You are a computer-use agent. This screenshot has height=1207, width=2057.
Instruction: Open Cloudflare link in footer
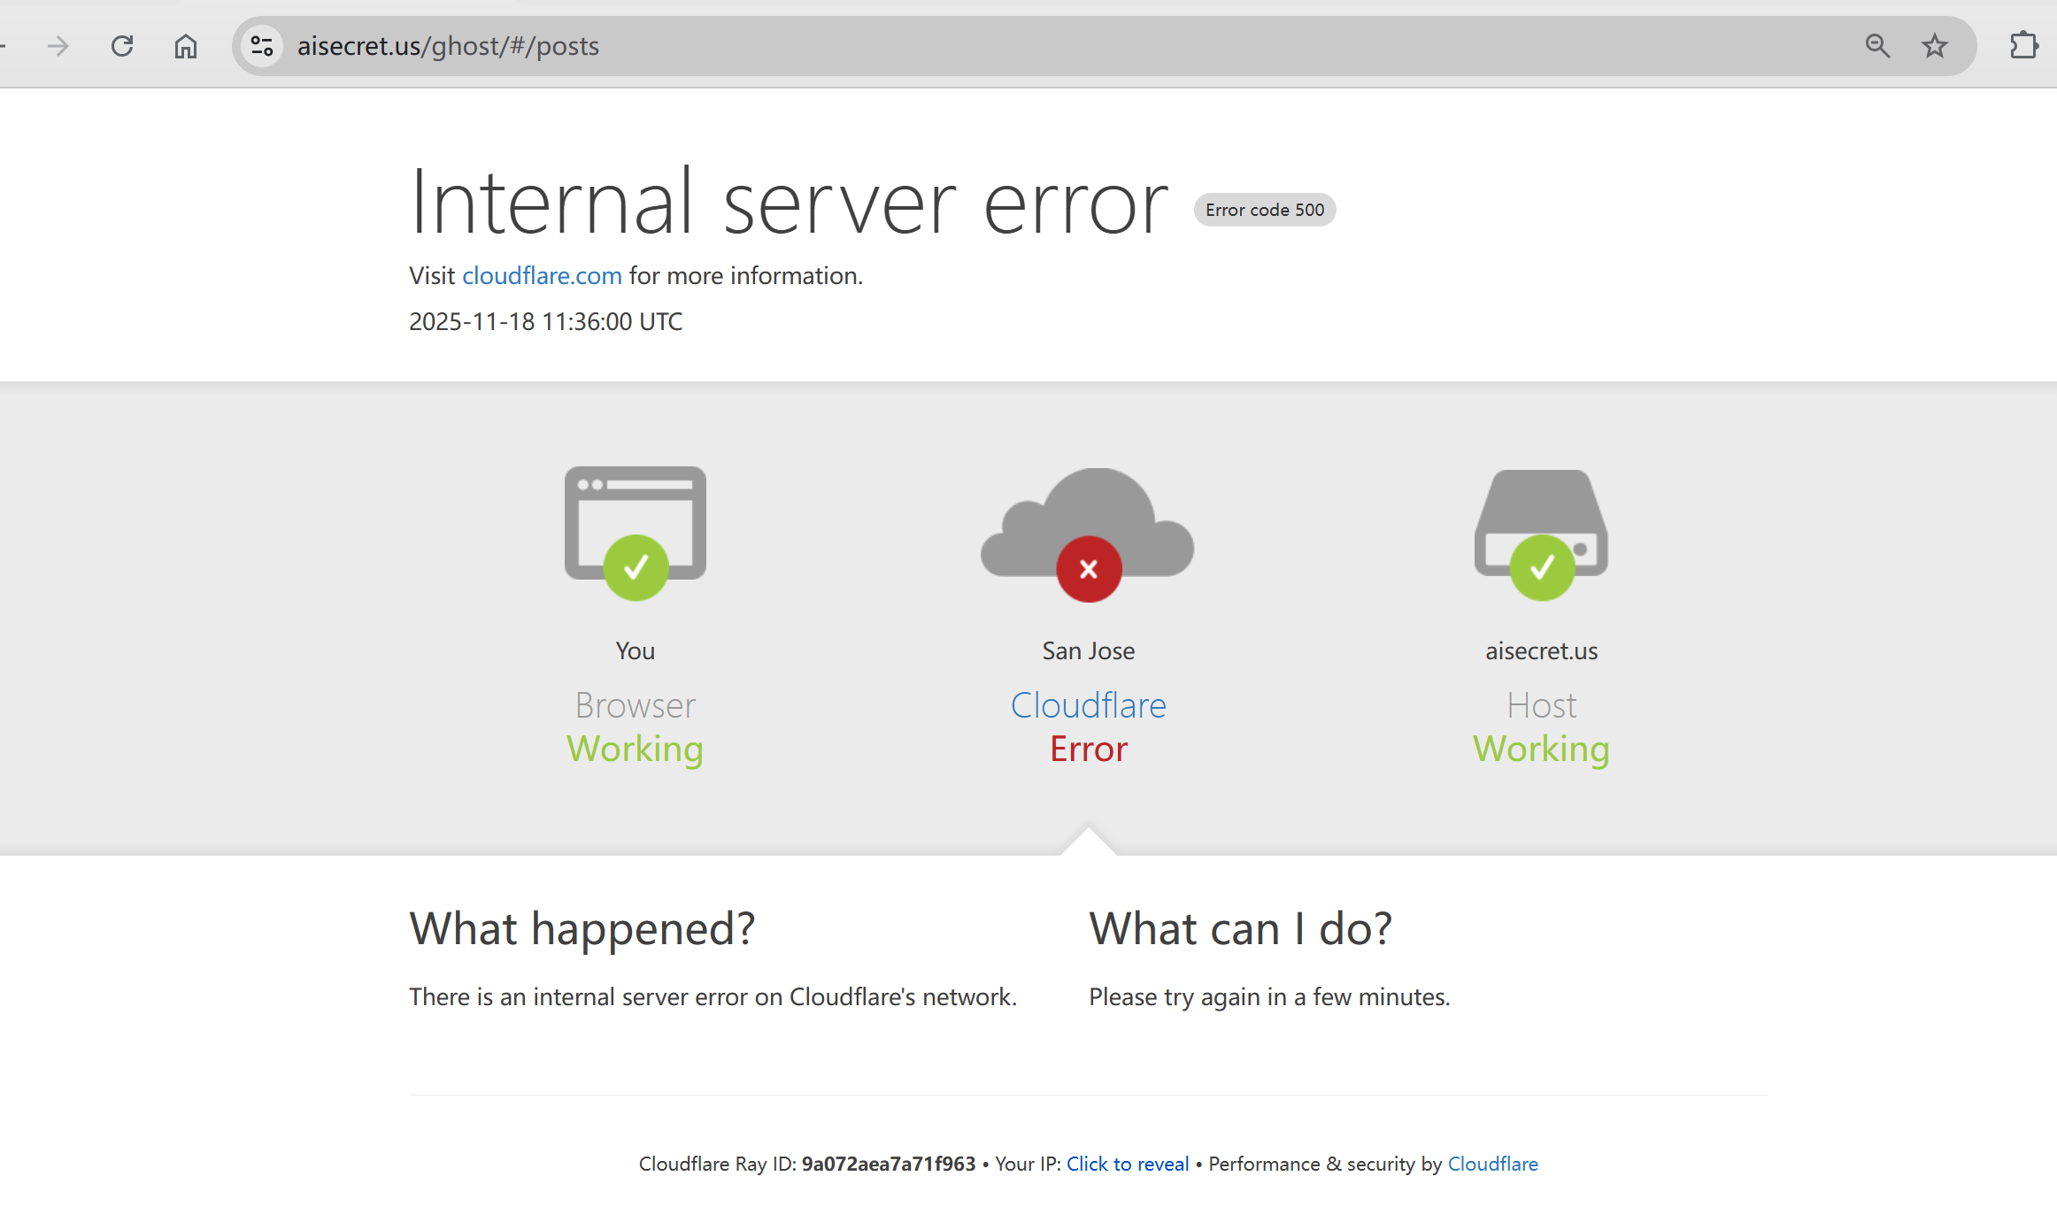point(1492,1164)
